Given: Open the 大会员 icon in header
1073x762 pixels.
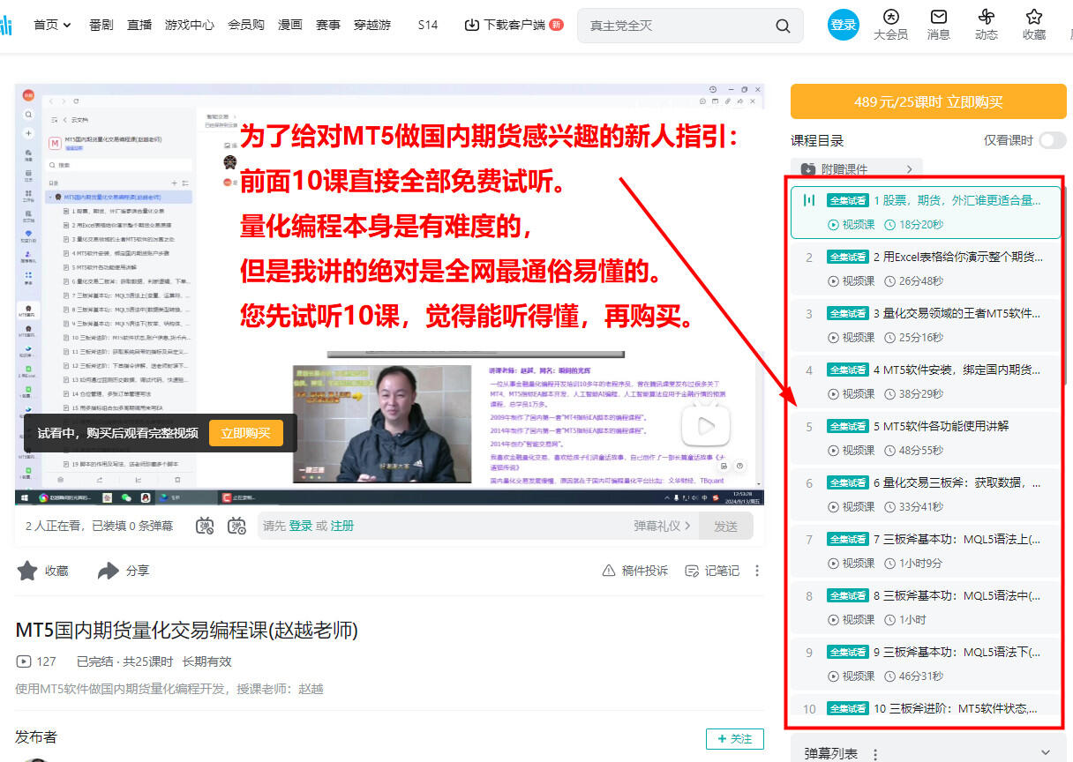Looking at the screenshot, I should pyautogui.click(x=890, y=17).
